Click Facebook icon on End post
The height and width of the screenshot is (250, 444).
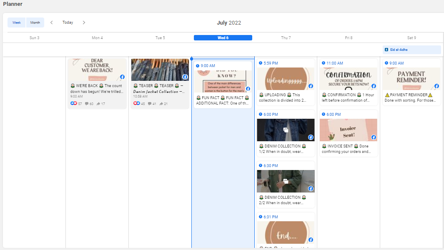(311, 240)
